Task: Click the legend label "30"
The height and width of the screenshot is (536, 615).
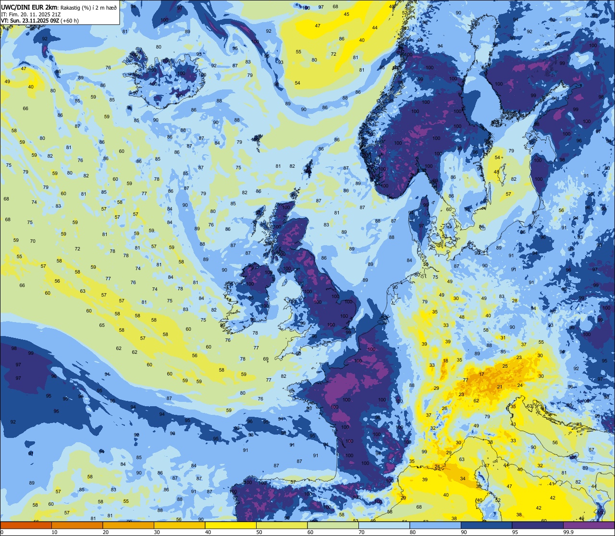Action: click(x=157, y=532)
